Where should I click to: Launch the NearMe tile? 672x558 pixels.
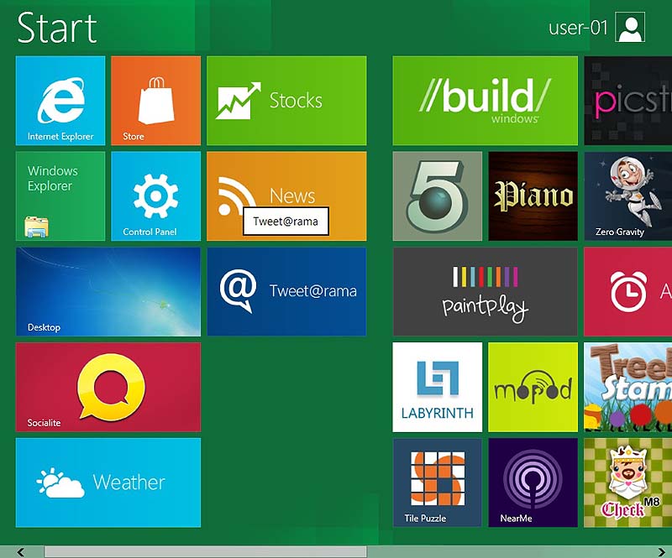(533, 482)
